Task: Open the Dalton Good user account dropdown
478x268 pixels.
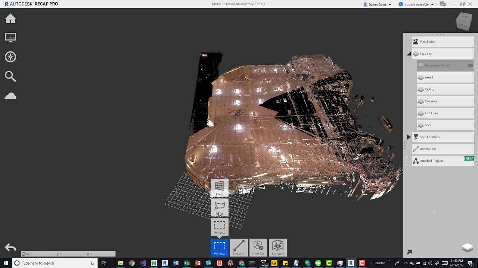Action: click(378, 4)
